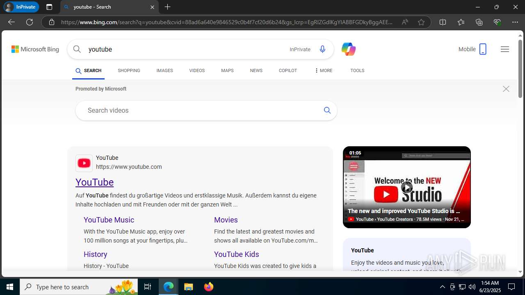Viewport: 525px width, 295px height.
Task: Click the https://www.youtube.com URL text
Action: click(129, 167)
